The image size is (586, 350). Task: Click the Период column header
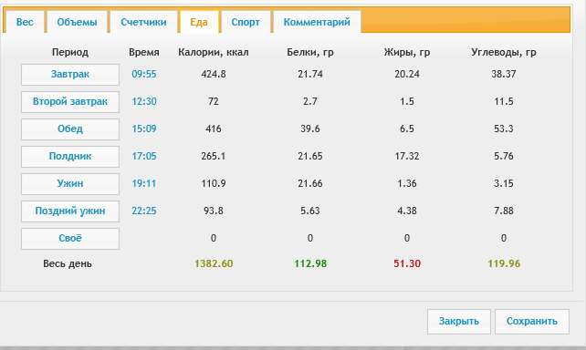point(70,52)
